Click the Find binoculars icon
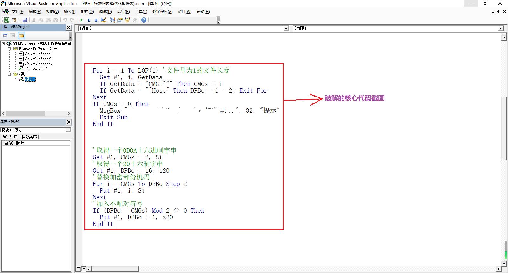 coord(56,20)
